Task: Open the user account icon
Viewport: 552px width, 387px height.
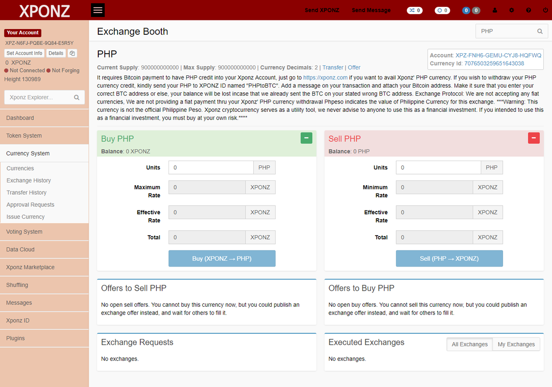Action: 494,10
